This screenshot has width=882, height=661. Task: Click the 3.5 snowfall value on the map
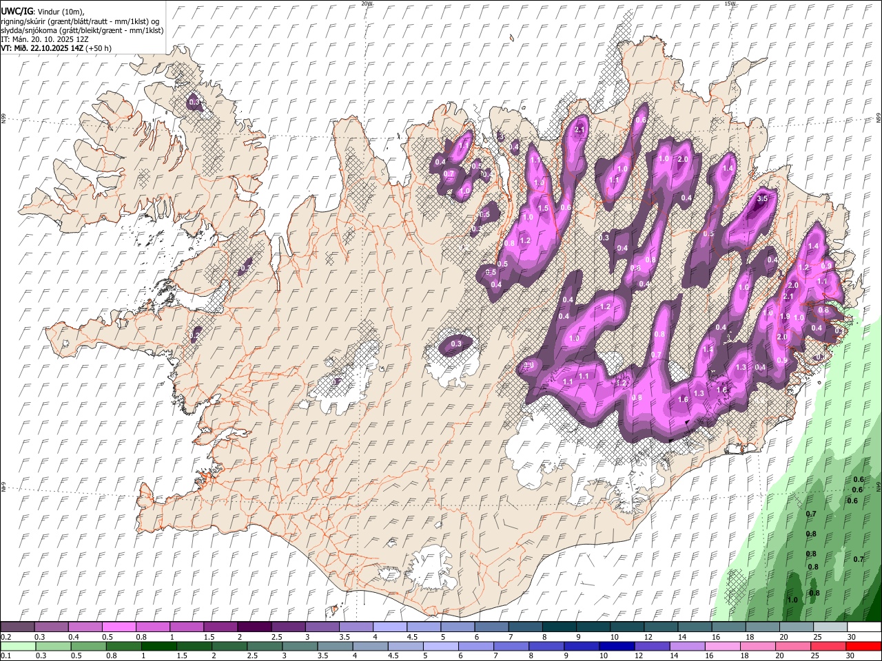point(762,199)
